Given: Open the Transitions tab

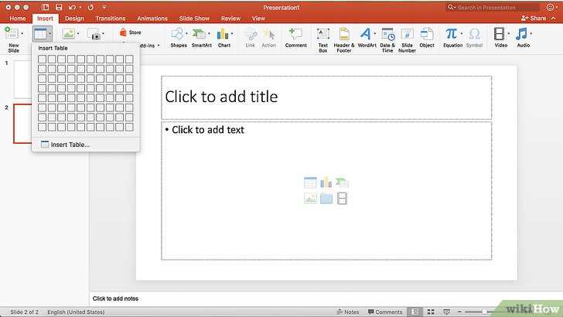Looking at the screenshot, I should [111, 19].
